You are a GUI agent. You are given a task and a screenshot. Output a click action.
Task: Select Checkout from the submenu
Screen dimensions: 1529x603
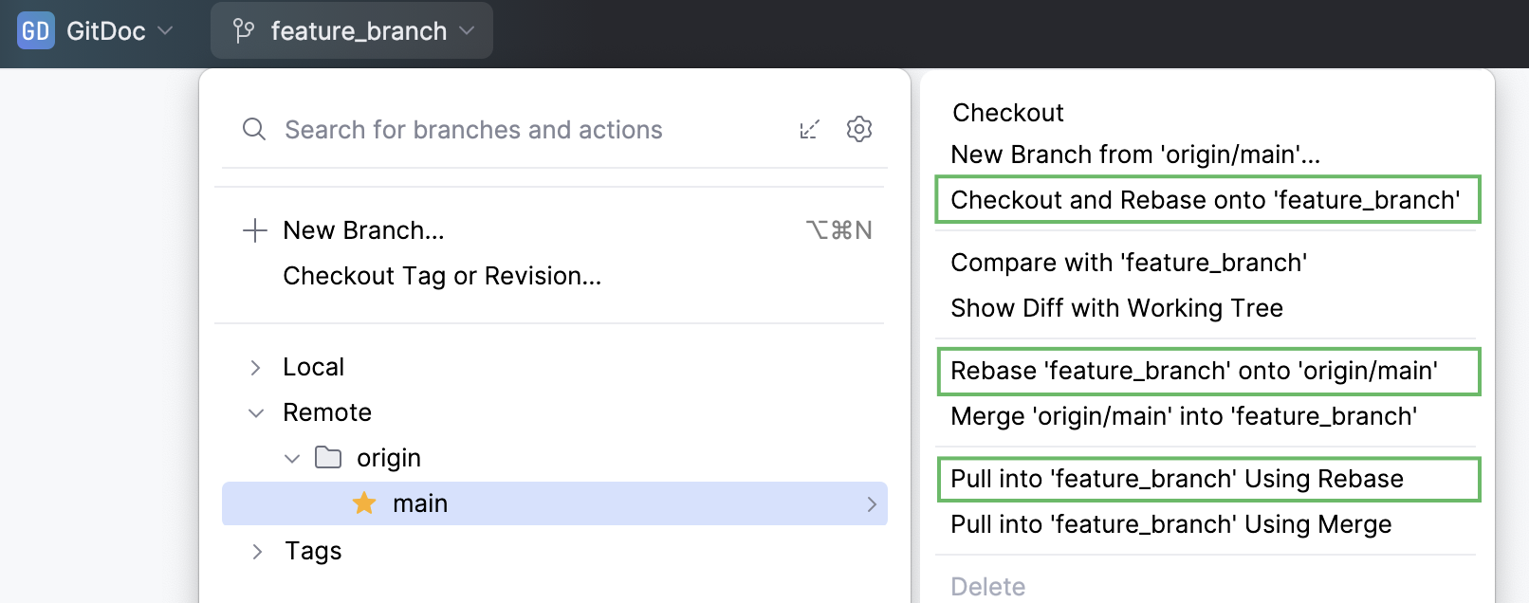pyautogui.click(x=1007, y=113)
